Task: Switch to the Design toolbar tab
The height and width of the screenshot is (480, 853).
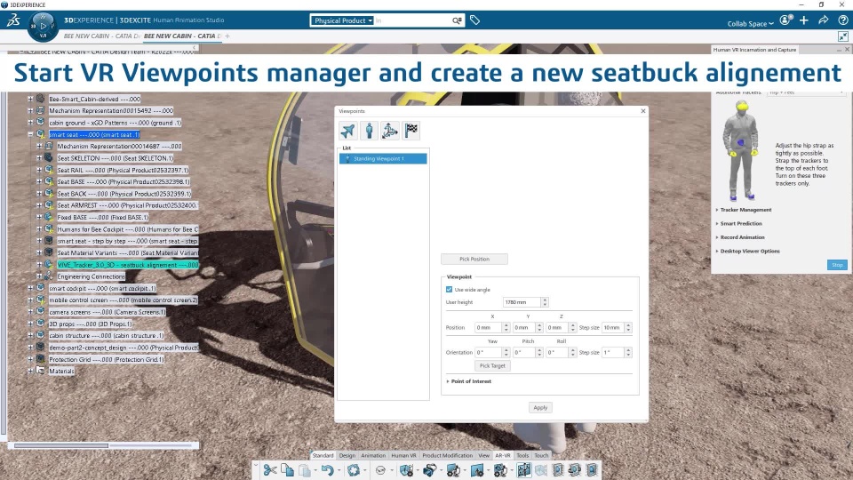Action: coord(347,455)
